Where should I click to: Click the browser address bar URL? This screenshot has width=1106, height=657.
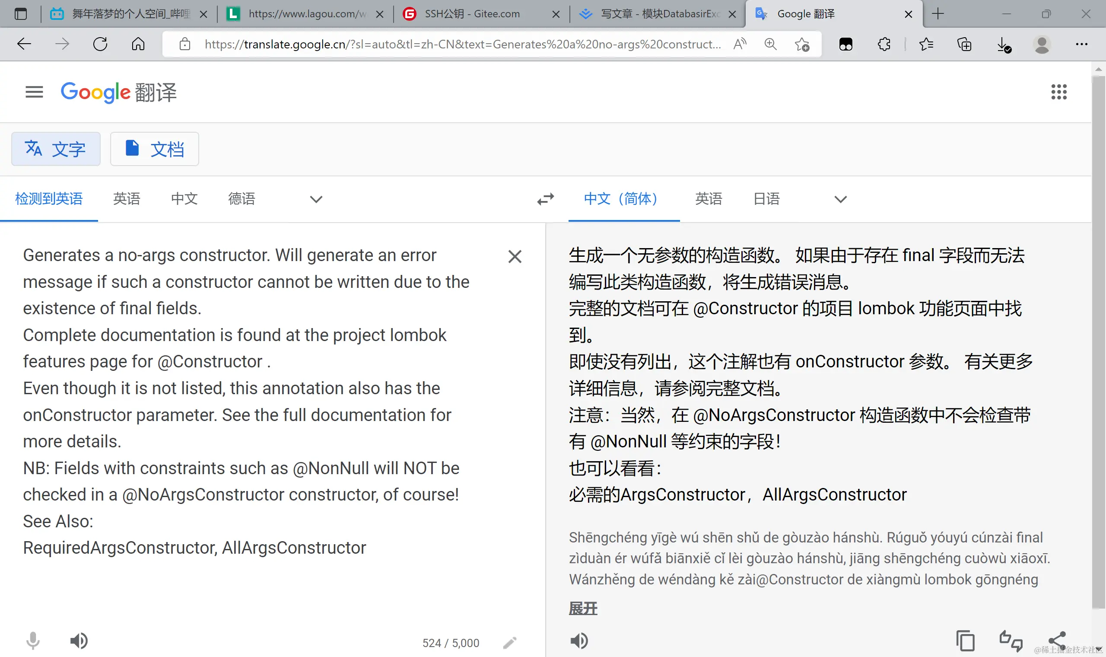[x=462, y=44]
